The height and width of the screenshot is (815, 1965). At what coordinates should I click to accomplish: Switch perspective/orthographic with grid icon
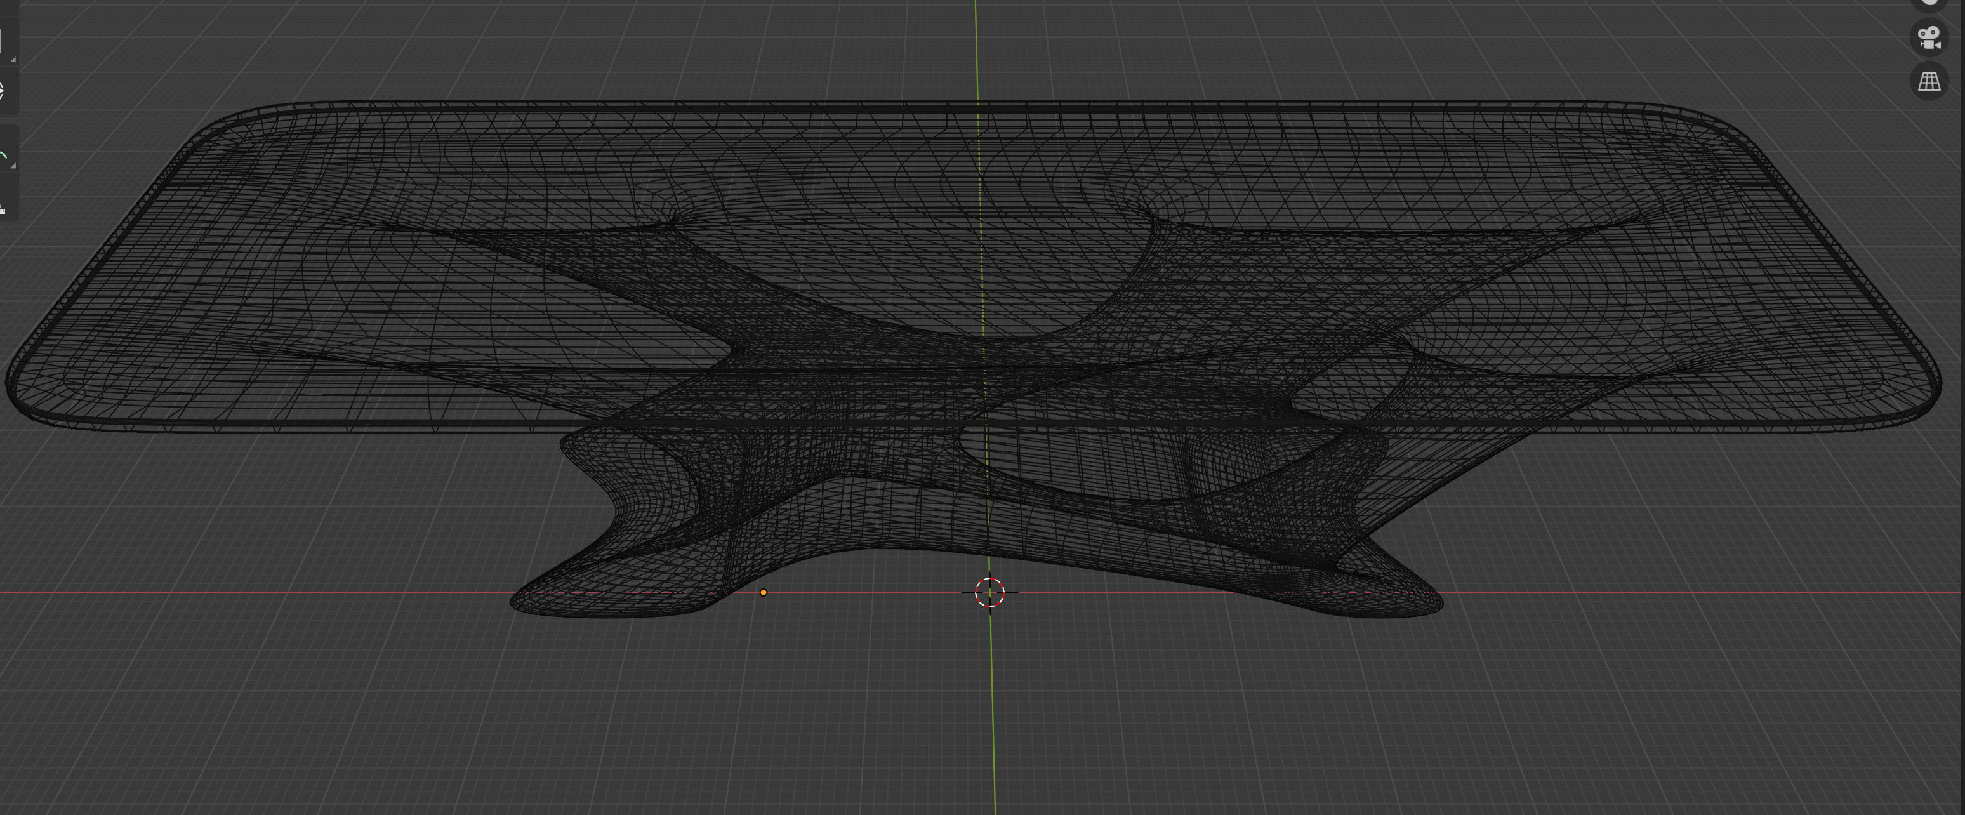pyautogui.click(x=1929, y=81)
